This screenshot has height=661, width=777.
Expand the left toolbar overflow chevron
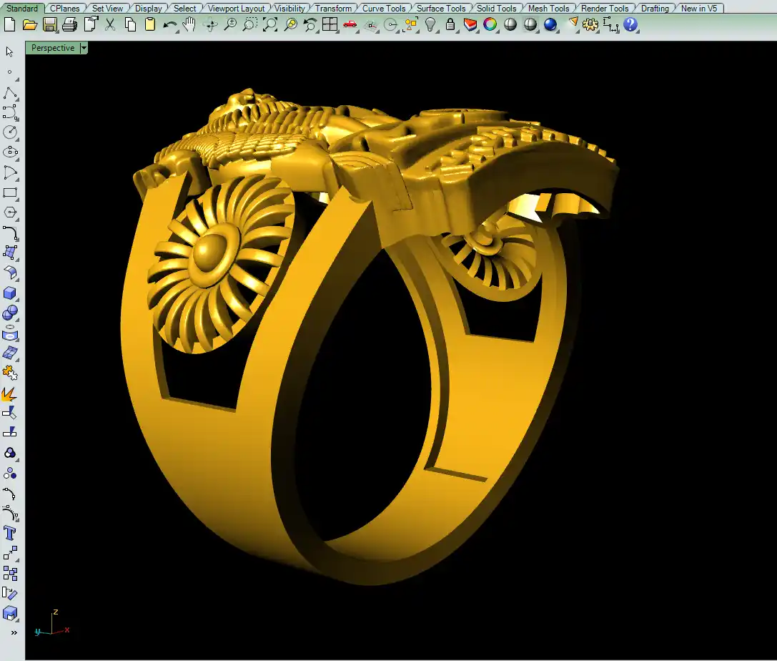click(13, 632)
